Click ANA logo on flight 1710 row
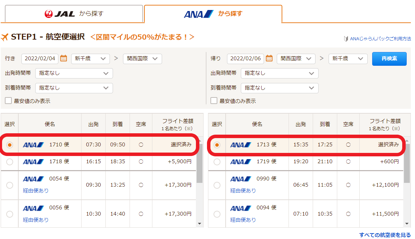This screenshot has width=415, height=239. (x=34, y=145)
